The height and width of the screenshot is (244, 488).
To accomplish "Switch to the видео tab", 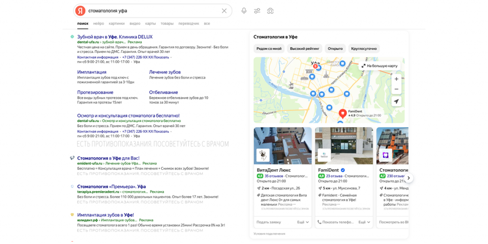I will click(135, 23).
